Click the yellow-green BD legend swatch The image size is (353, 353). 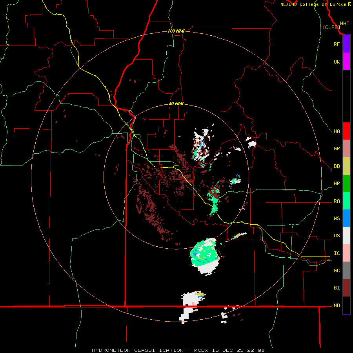pos(346,166)
